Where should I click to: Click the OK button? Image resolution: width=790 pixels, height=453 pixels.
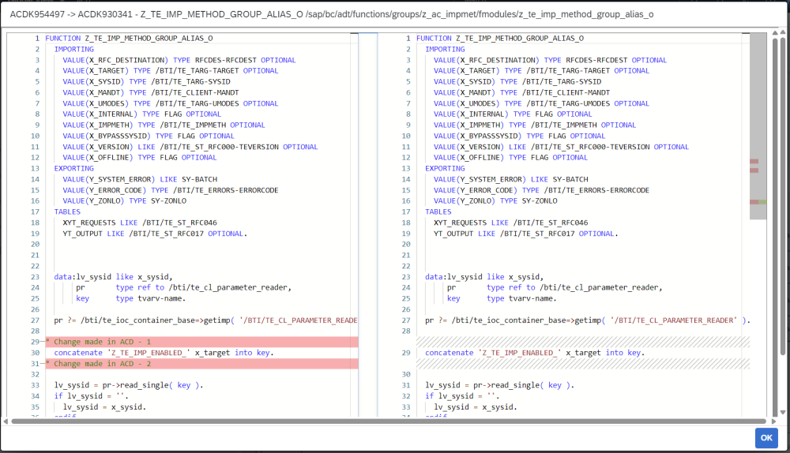766,437
